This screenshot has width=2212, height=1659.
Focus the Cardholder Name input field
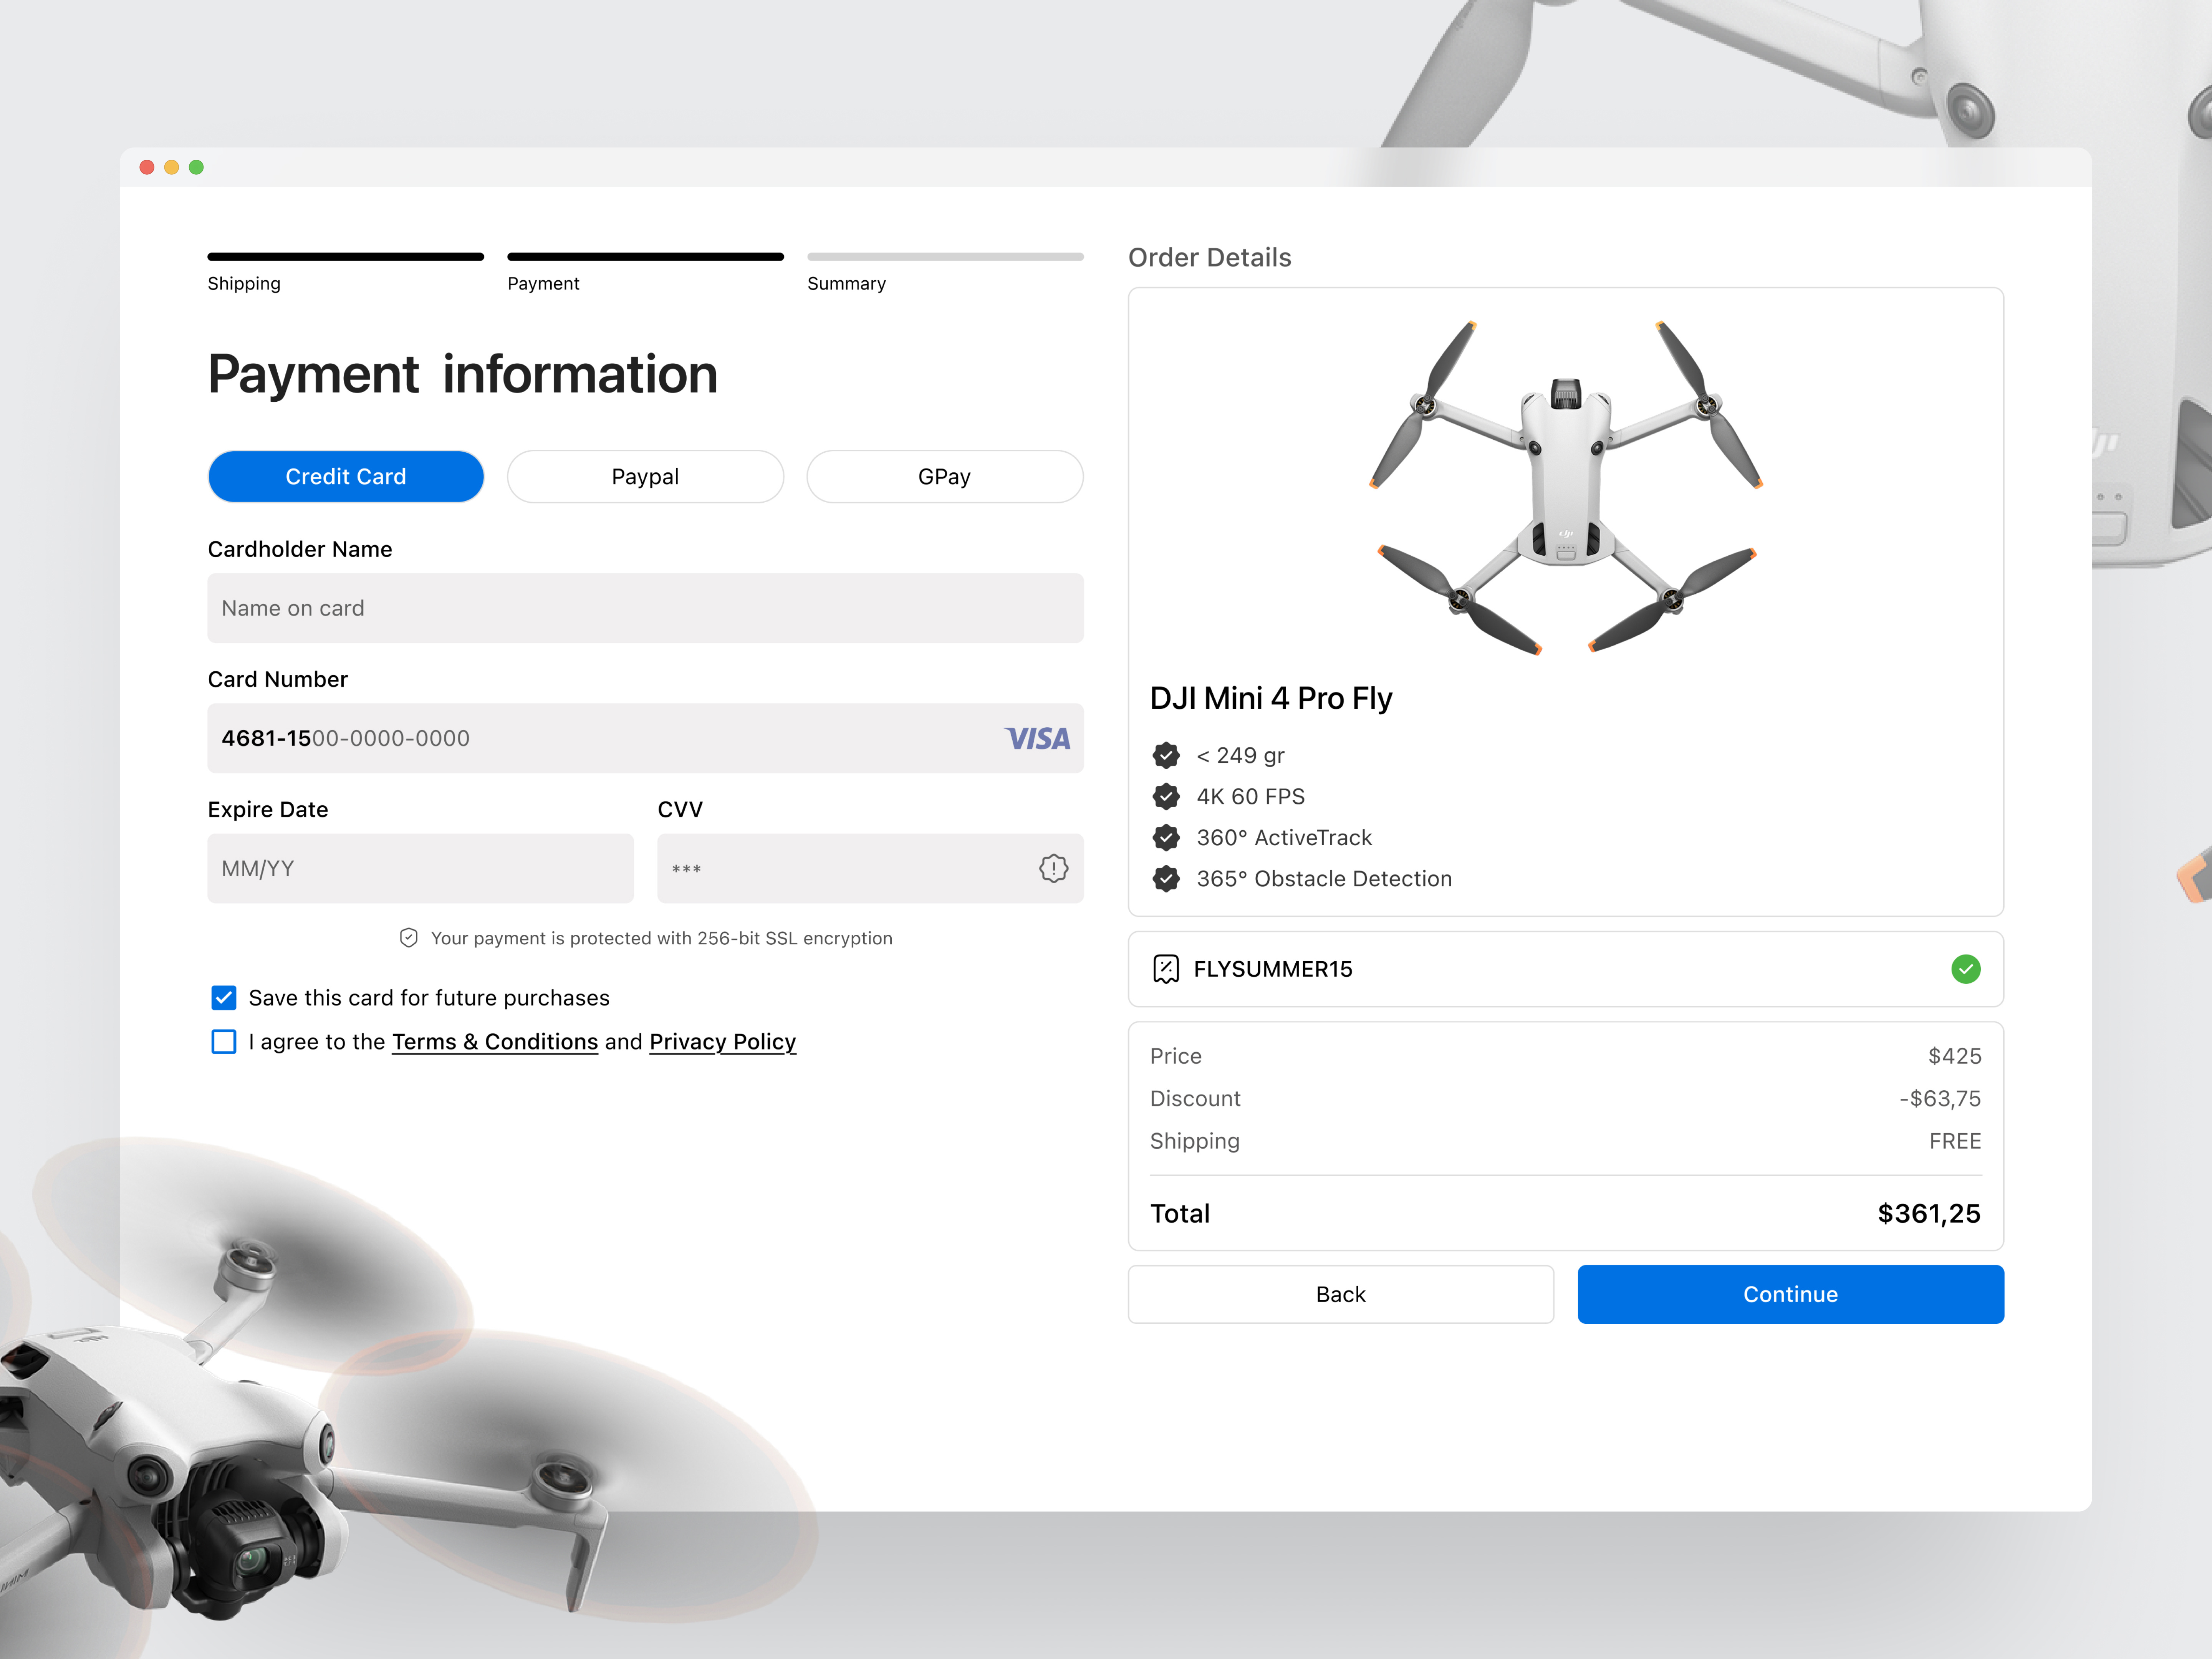point(645,608)
